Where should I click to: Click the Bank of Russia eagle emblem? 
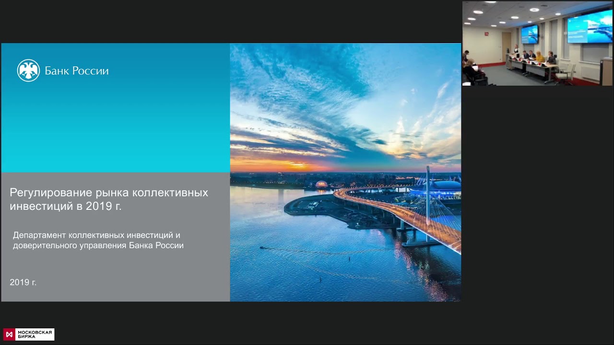click(x=28, y=70)
